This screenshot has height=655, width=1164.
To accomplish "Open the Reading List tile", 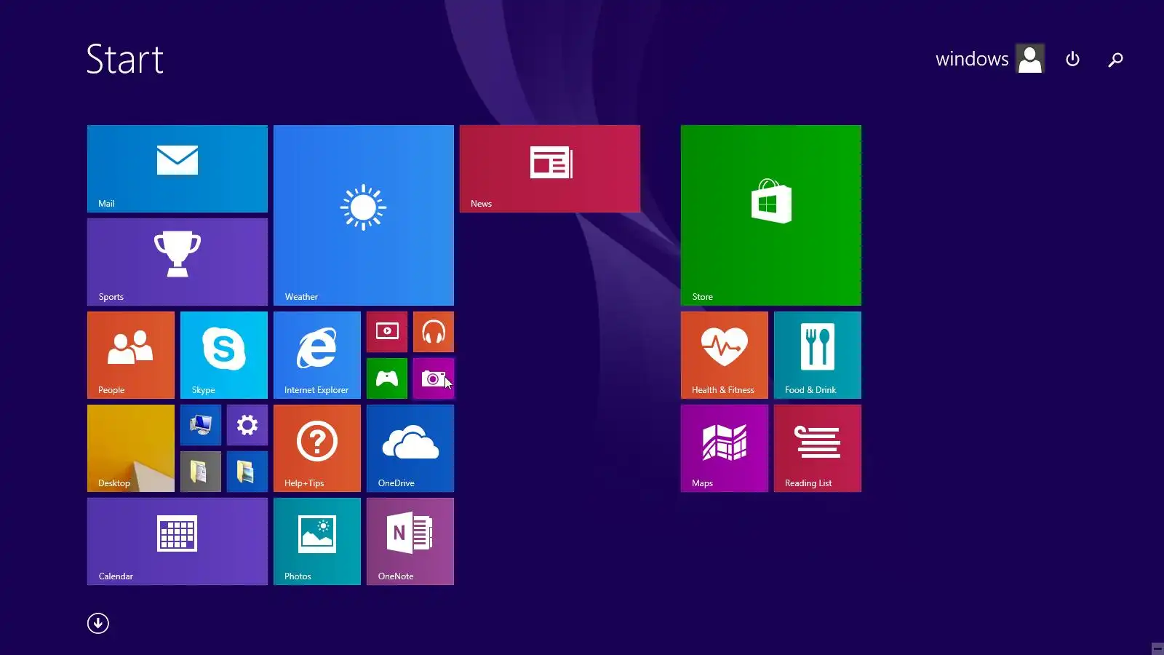I will point(818,448).
